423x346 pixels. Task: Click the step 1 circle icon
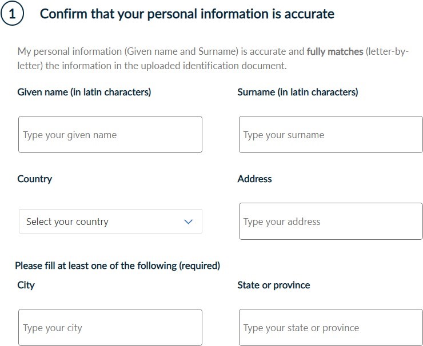(11, 14)
